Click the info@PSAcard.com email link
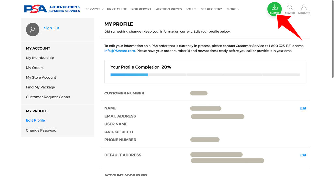Viewport: 334px width, 176px height. [x=119, y=51]
